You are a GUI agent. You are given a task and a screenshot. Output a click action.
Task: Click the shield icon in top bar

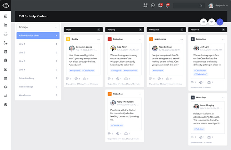point(152,6)
